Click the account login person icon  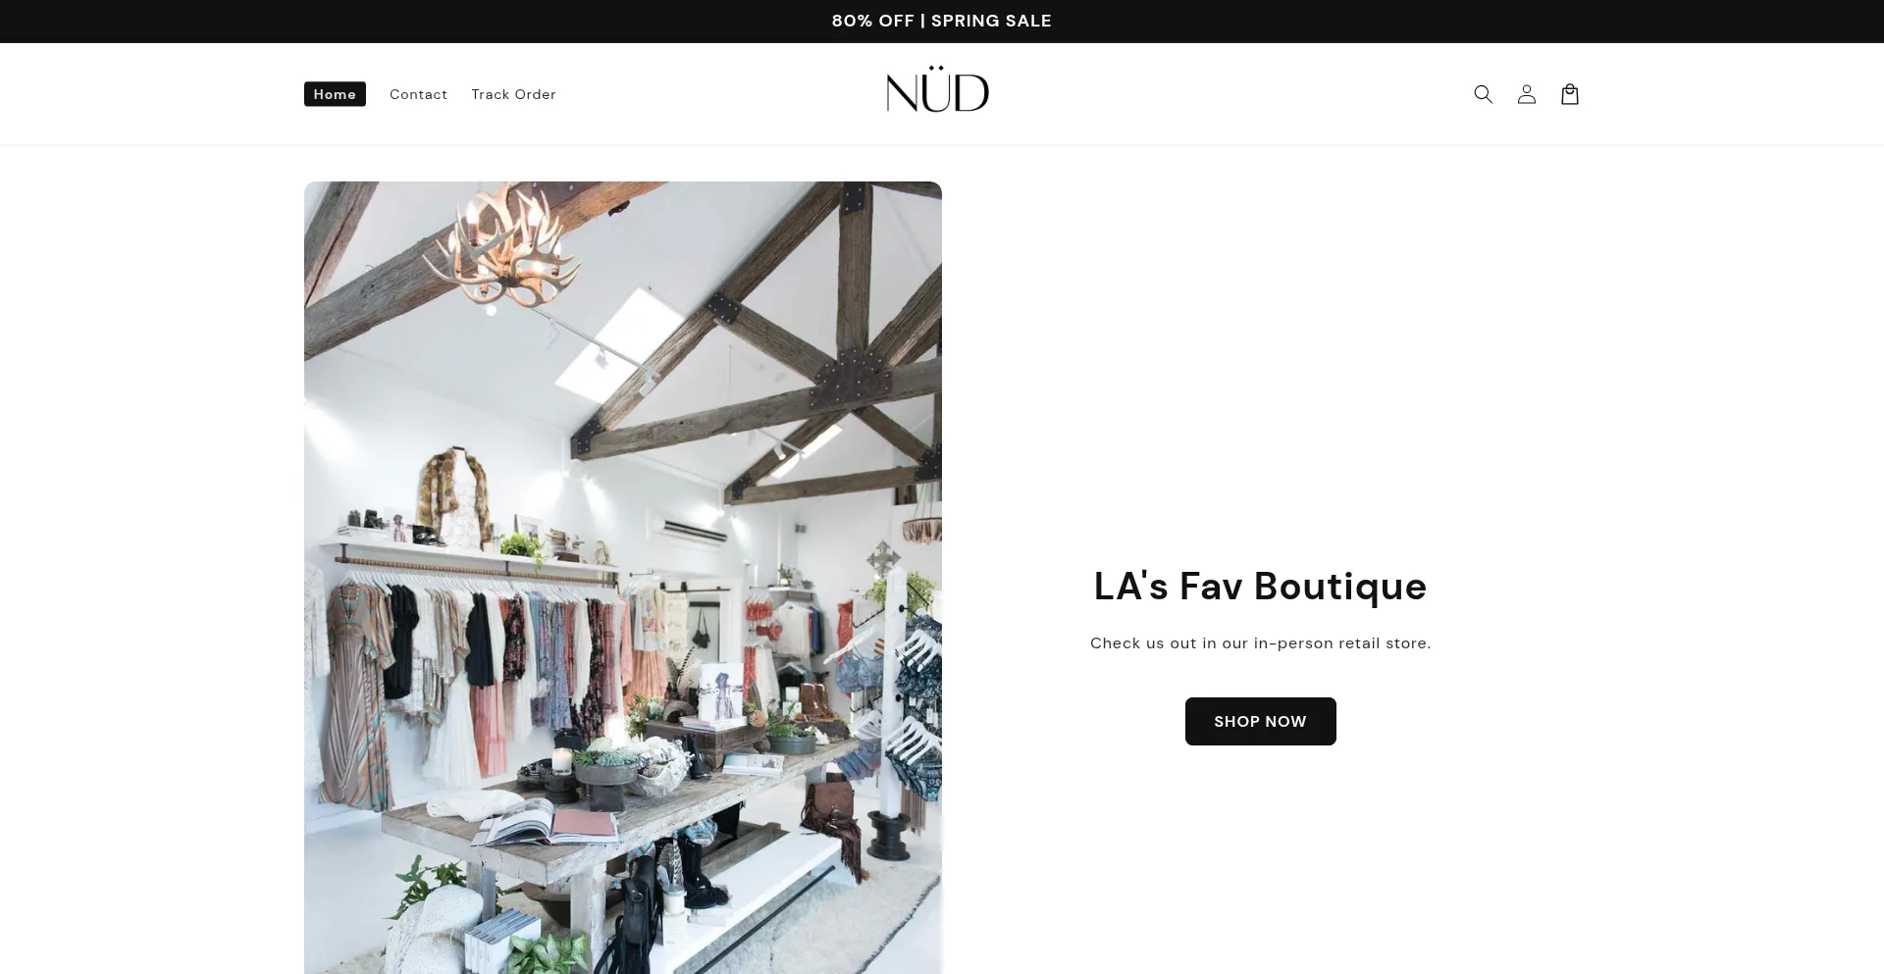click(1526, 94)
